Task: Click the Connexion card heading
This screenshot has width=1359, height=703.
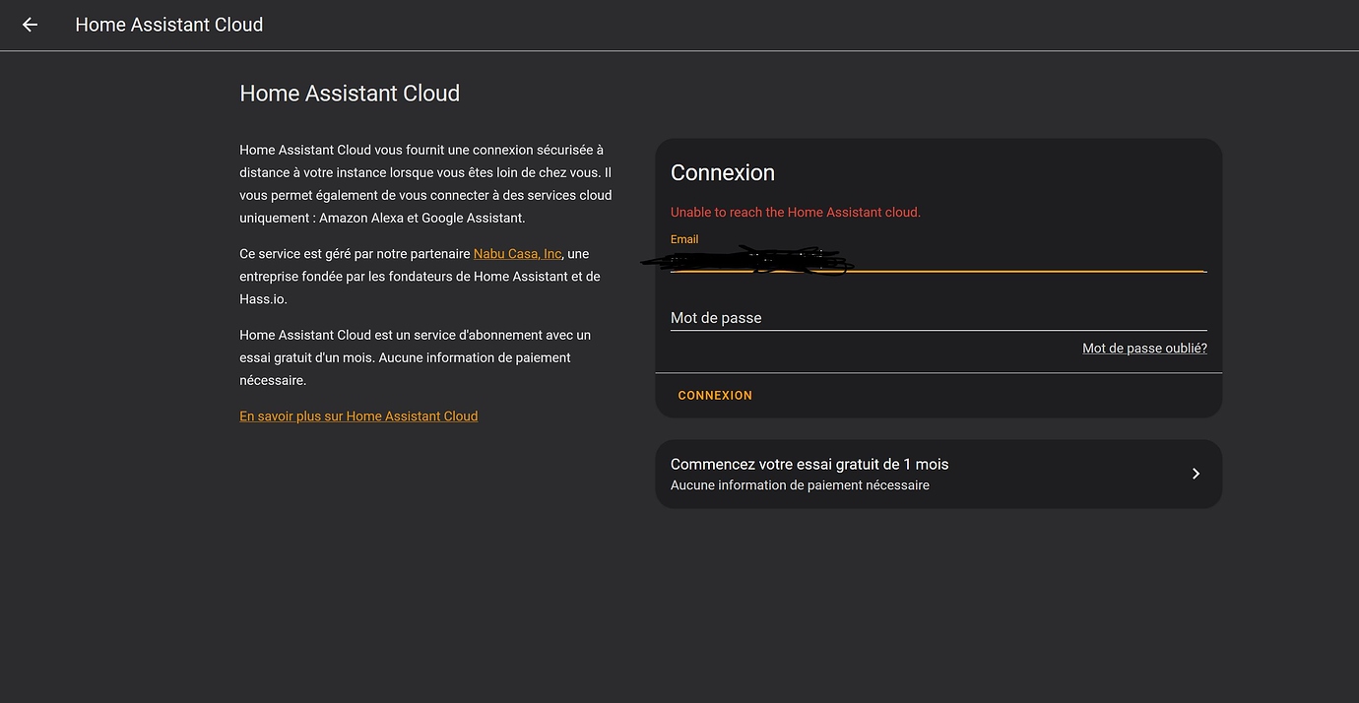Action: point(723,172)
